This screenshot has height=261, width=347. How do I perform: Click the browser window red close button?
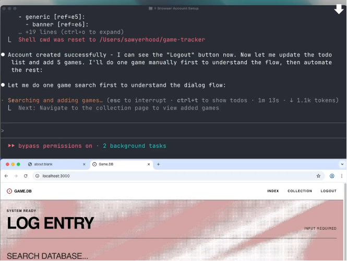coord(7,164)
